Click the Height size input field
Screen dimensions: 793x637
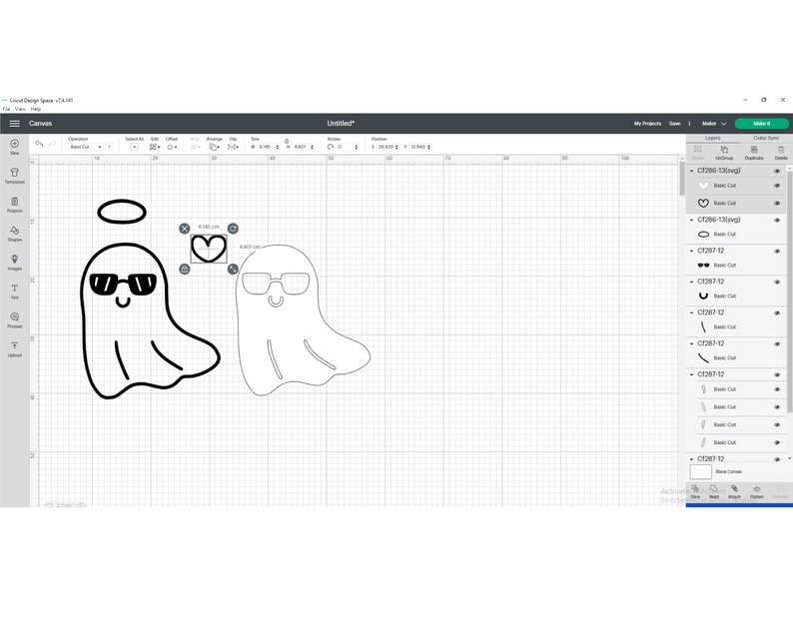click(x=301, y=147)
